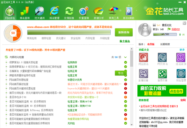Click the 金花站长工具 tool.1n11.com logo

164,11
